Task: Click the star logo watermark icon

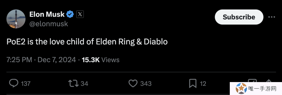Action: tap(241, 89)
